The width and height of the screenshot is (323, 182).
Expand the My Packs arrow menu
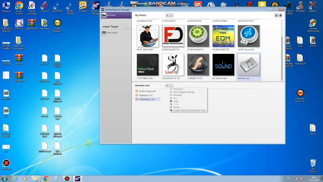click(171, 15)
